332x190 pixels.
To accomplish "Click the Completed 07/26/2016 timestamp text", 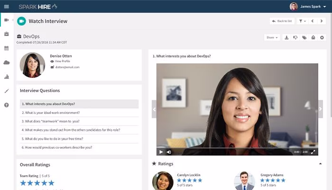I will 42,42.
